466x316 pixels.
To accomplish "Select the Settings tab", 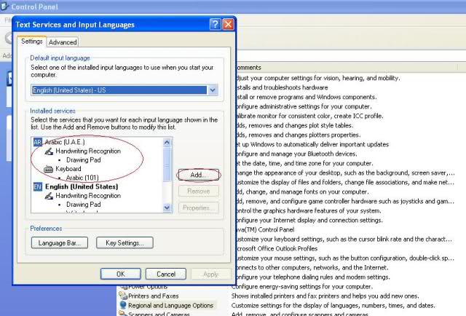I will tap(31, 42).
